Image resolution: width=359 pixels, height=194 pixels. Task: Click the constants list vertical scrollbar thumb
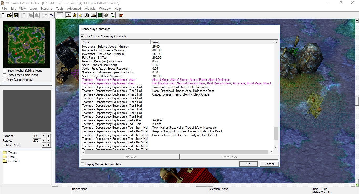point(276,133)
